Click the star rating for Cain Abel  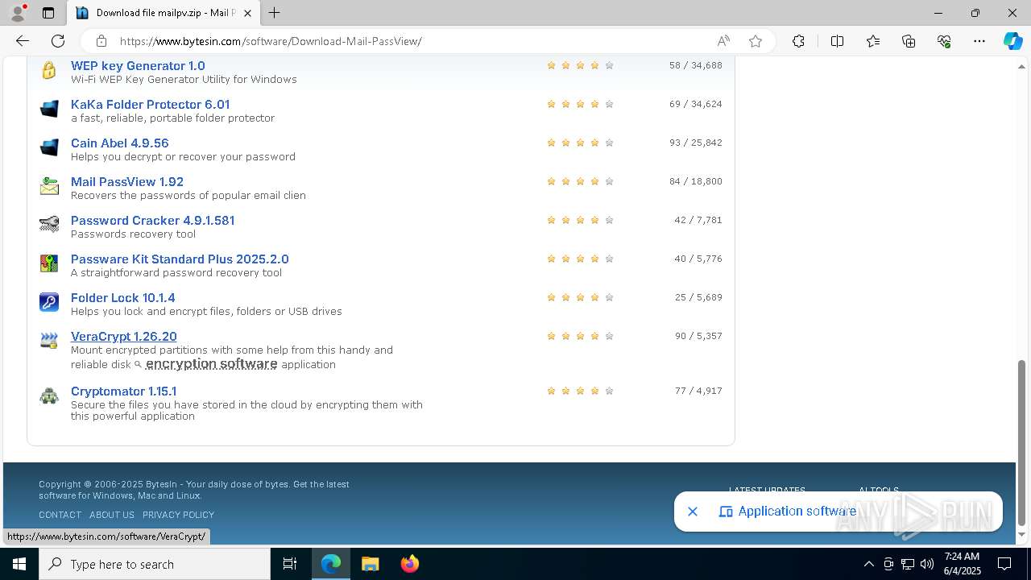580,143
